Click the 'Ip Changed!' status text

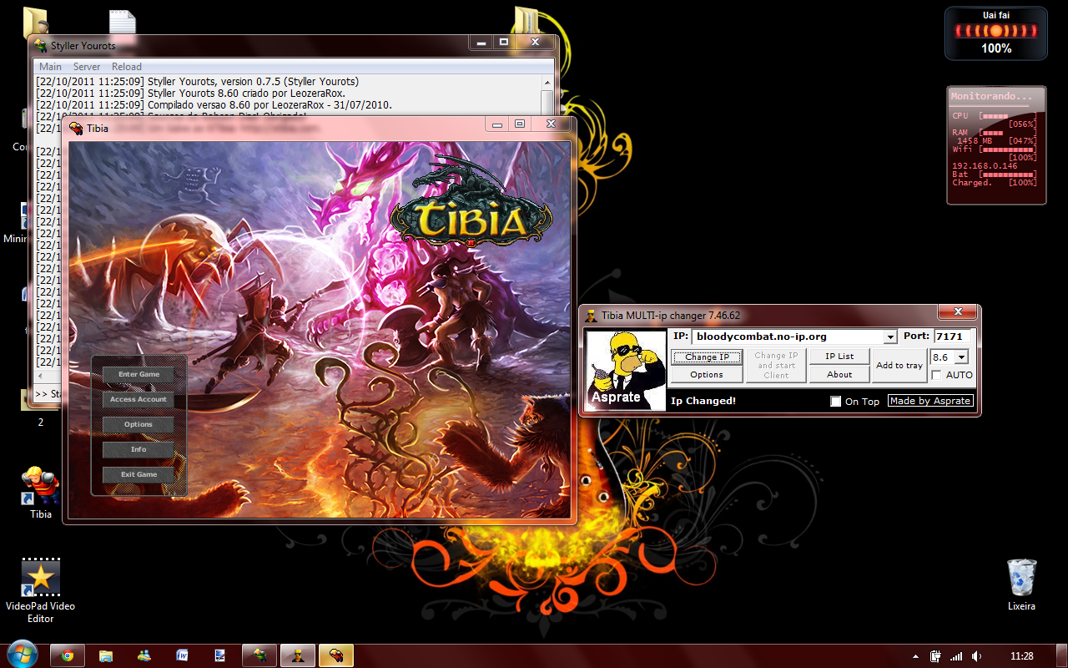pyautogui.click(x=703, y=401)
